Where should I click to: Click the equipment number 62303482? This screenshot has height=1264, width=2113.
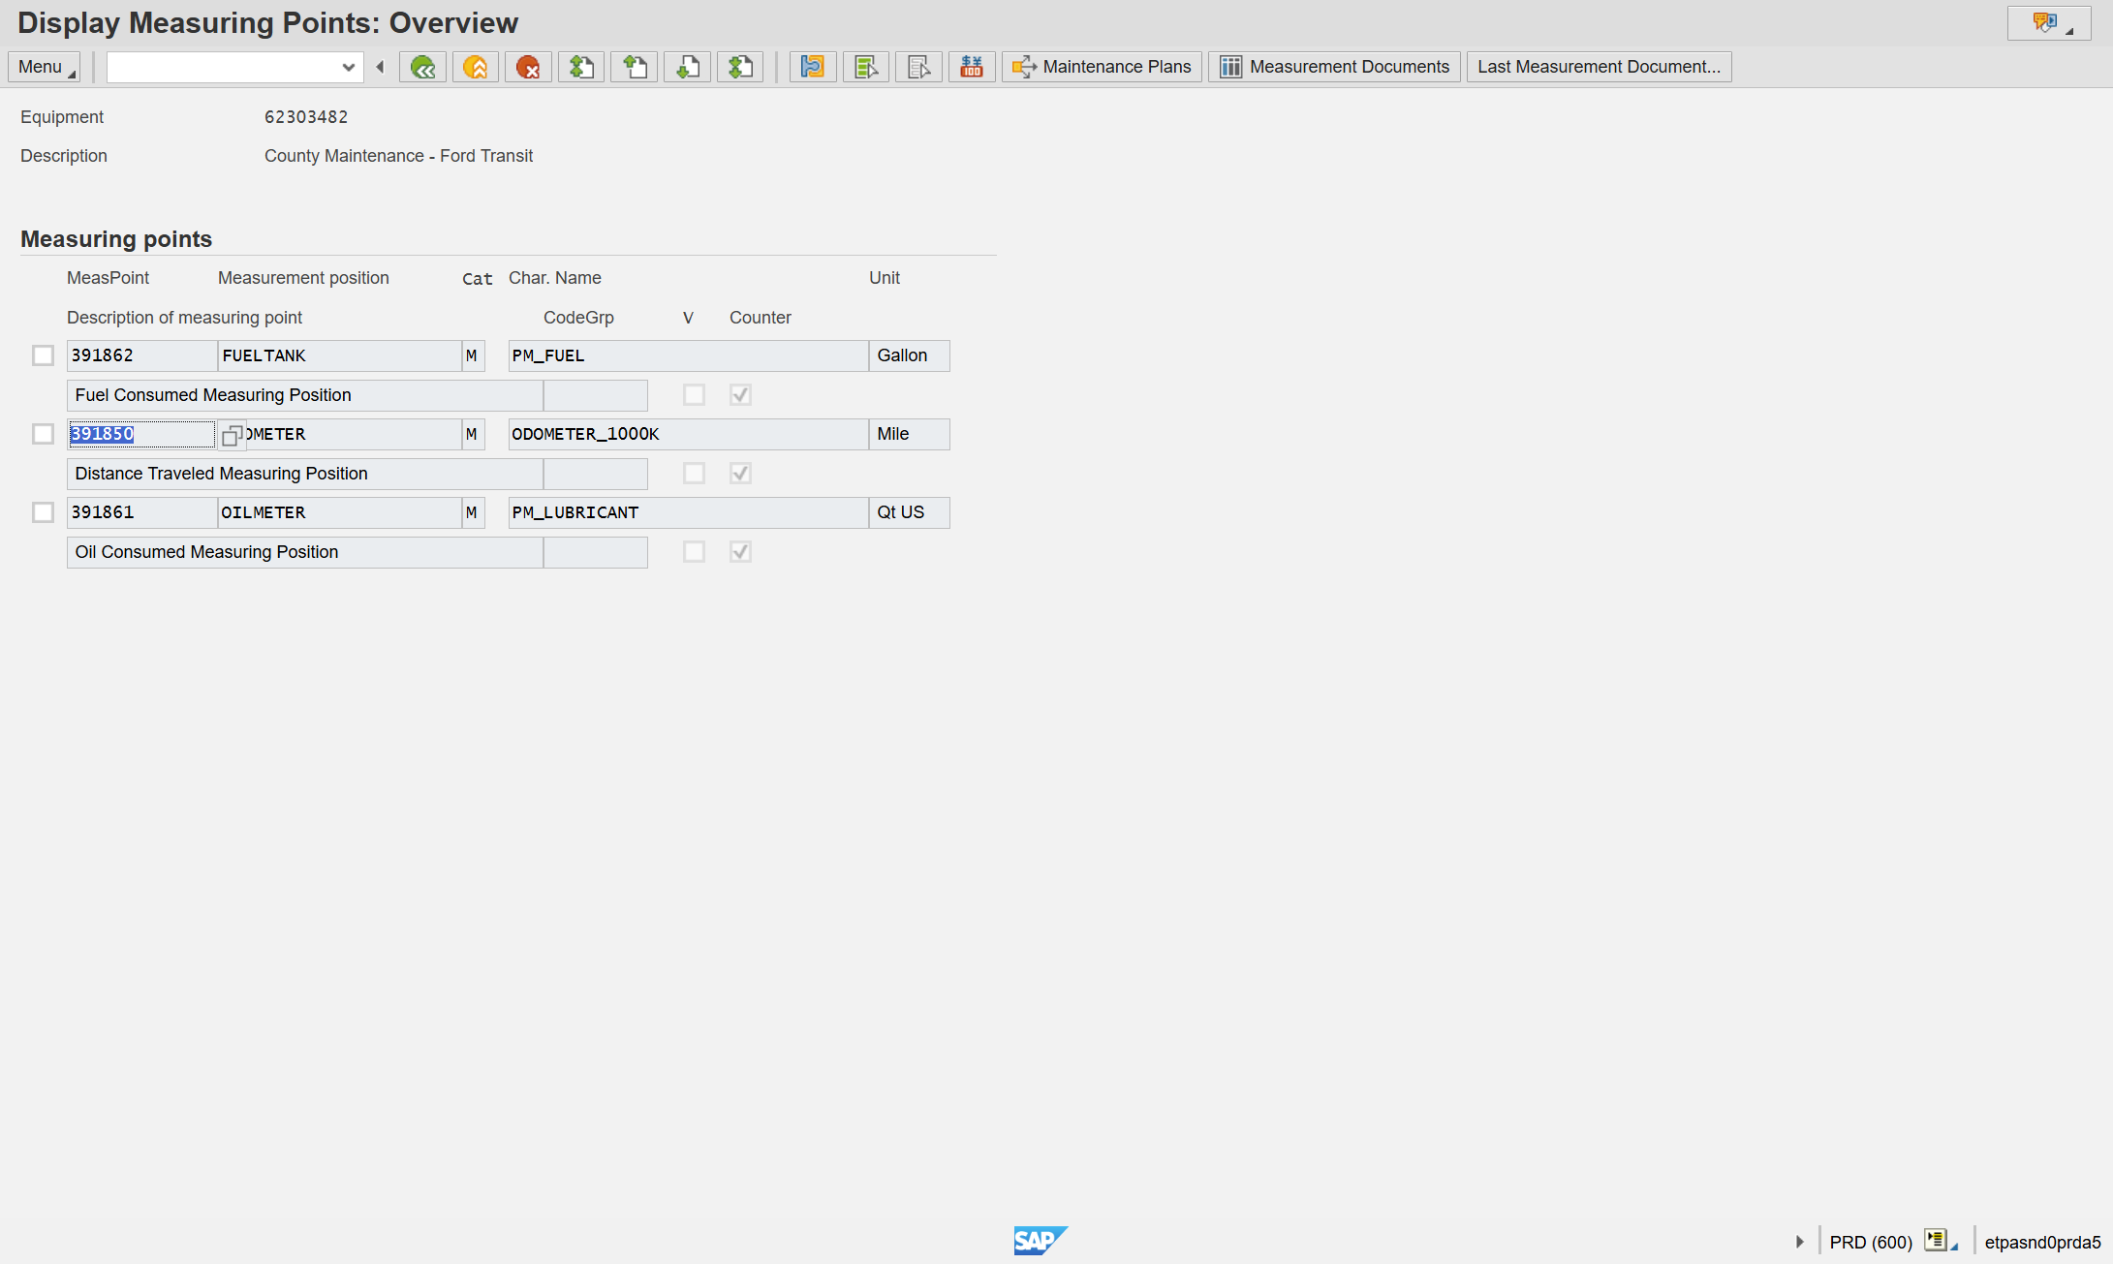point(306,117)
